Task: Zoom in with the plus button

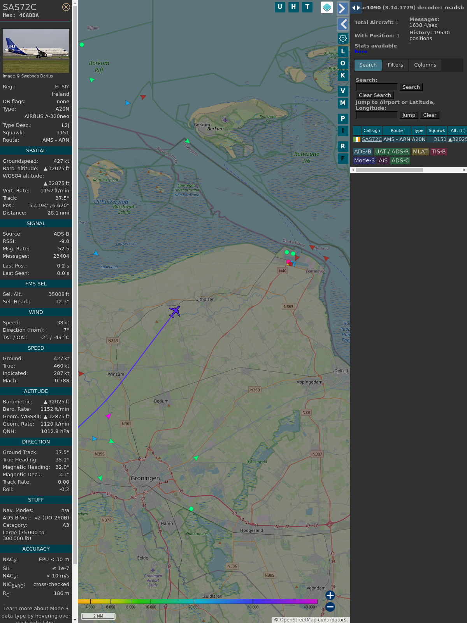Action: tap(330, 595)
